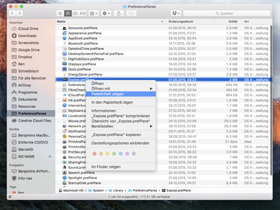Select Creative Cloud Files in sidebar
The height and width of the screenshot is (210, 280).
pos(35,121)
